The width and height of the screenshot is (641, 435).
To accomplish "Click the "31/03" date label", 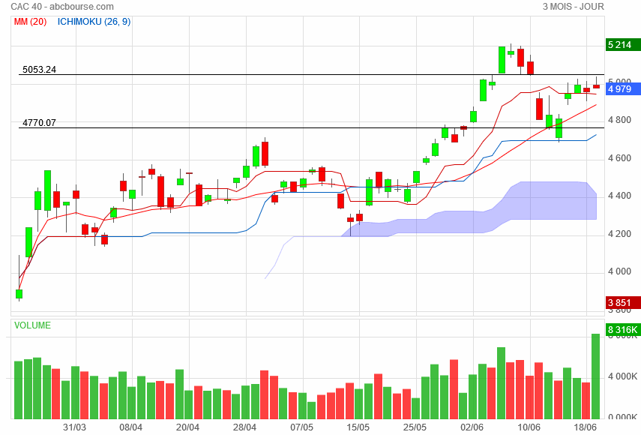I will pyautogui.click(x=75, y=427).
